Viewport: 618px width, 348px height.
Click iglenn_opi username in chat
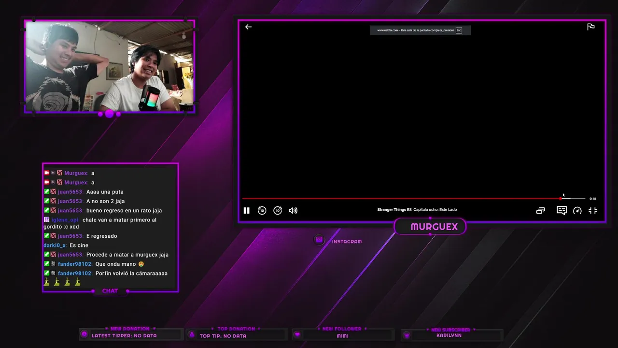point(65,220)
